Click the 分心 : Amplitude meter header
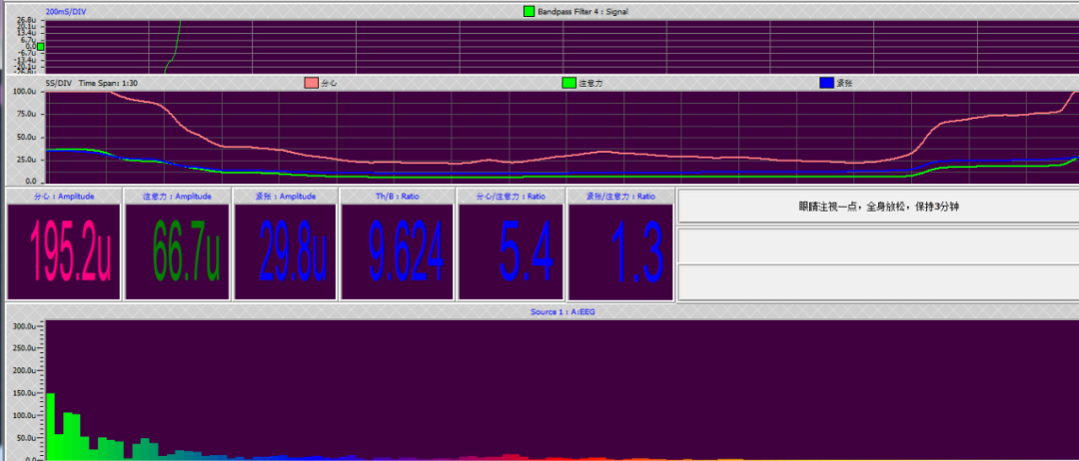This screenshot has height=461, width=1079. tap(64, 197)
